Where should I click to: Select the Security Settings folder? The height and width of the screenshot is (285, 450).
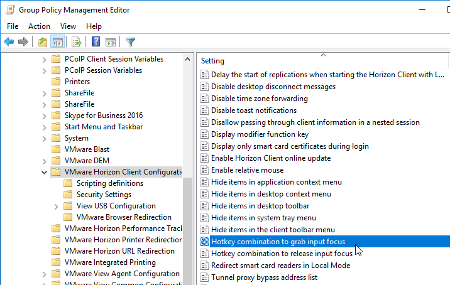click(x=104, y=195)
